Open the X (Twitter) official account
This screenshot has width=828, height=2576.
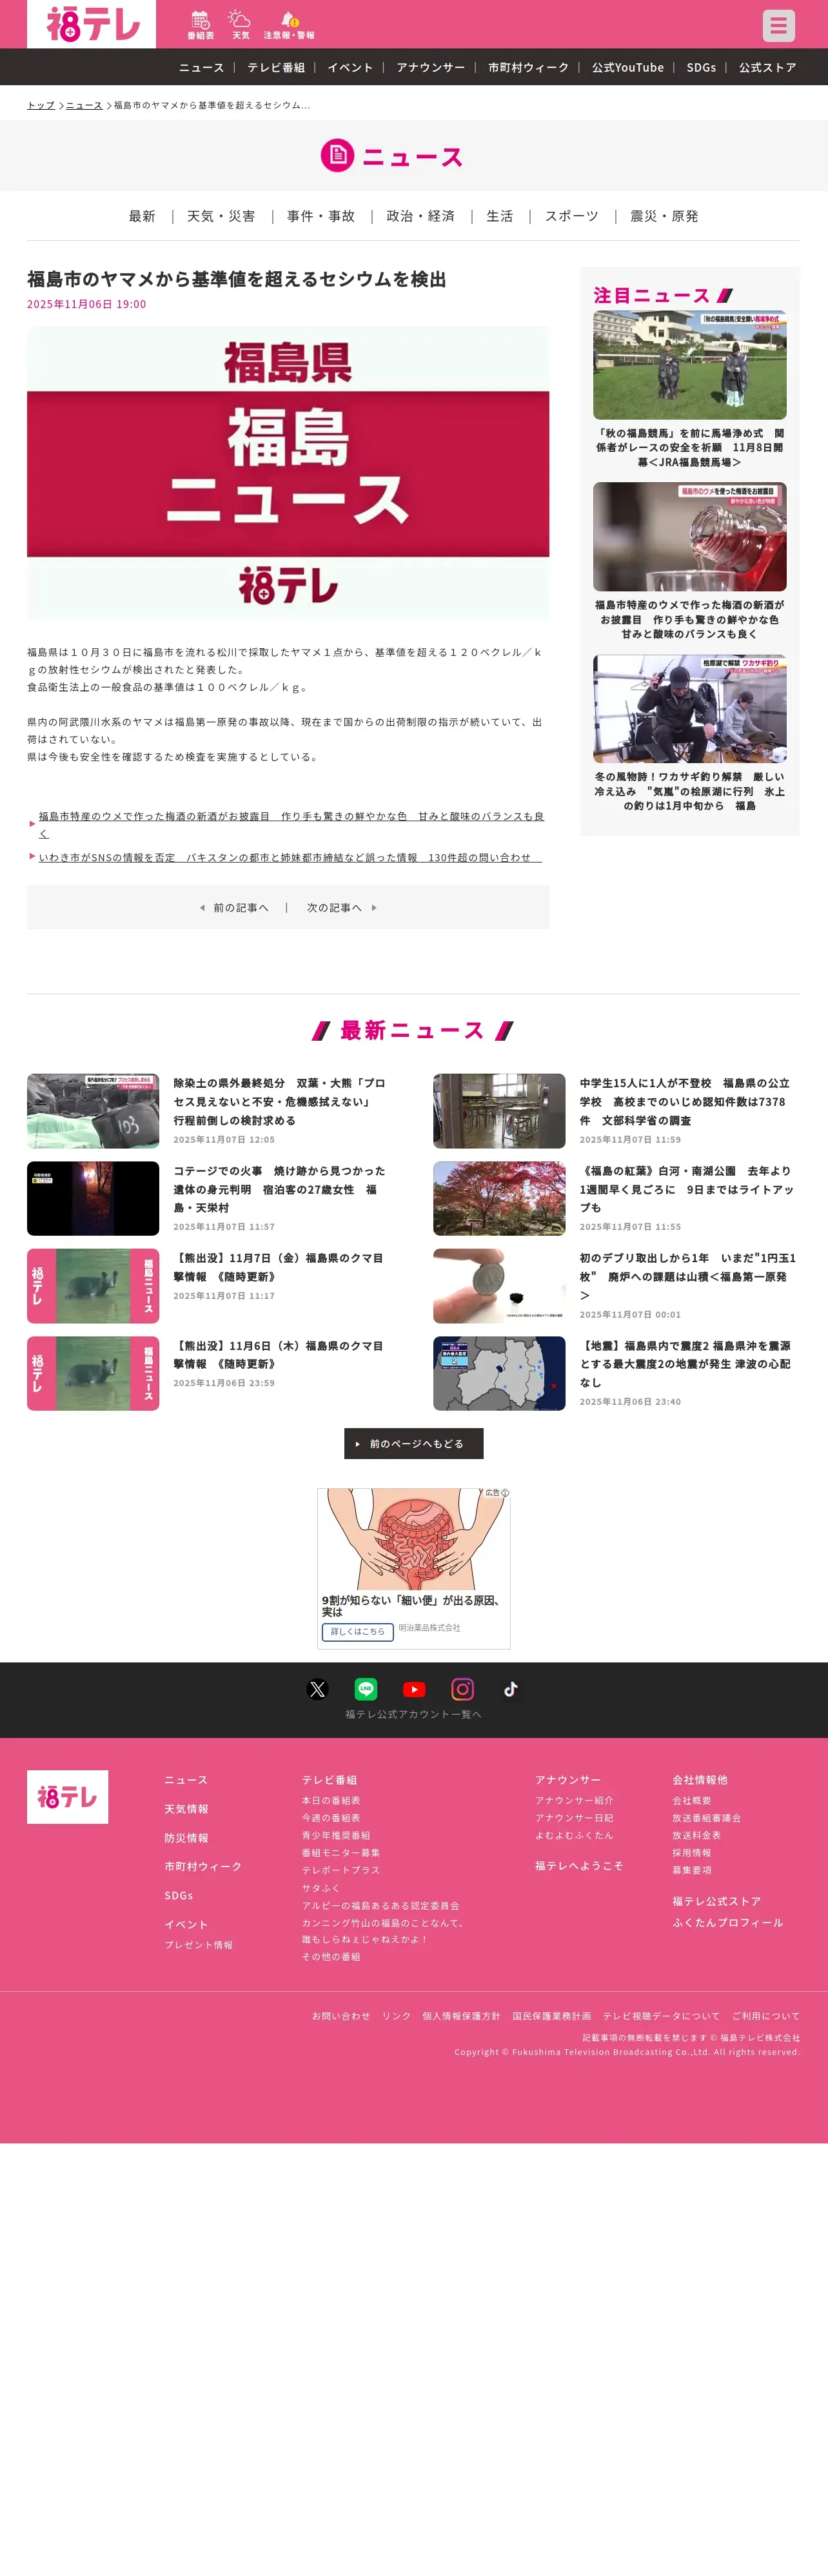pos(318,1689)
